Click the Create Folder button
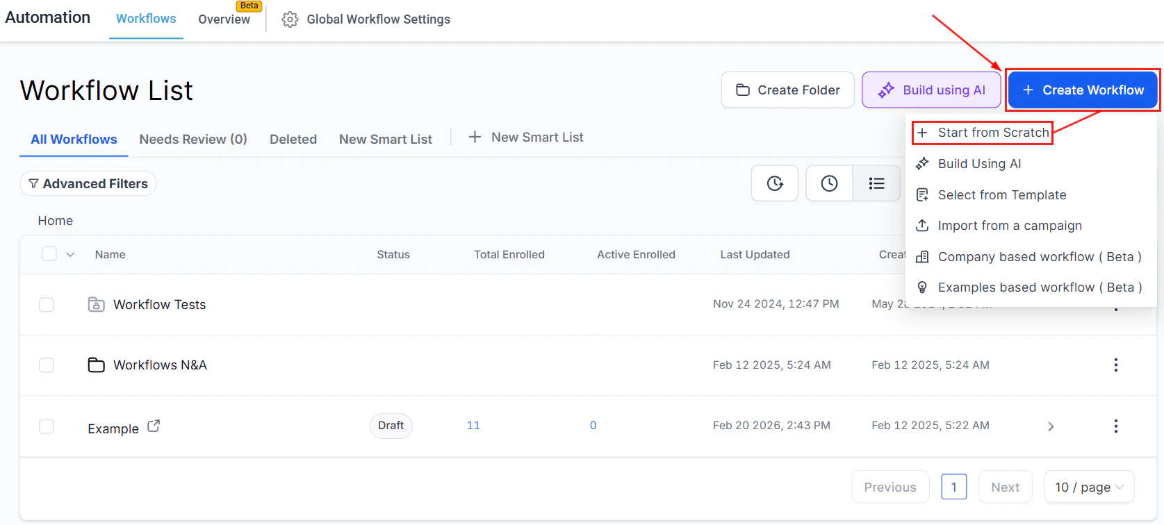1164x525 pixels. click(788, 90)
